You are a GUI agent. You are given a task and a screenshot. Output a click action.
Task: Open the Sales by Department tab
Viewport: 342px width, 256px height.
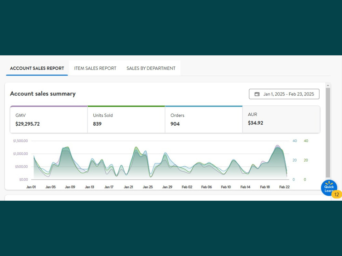151,68
